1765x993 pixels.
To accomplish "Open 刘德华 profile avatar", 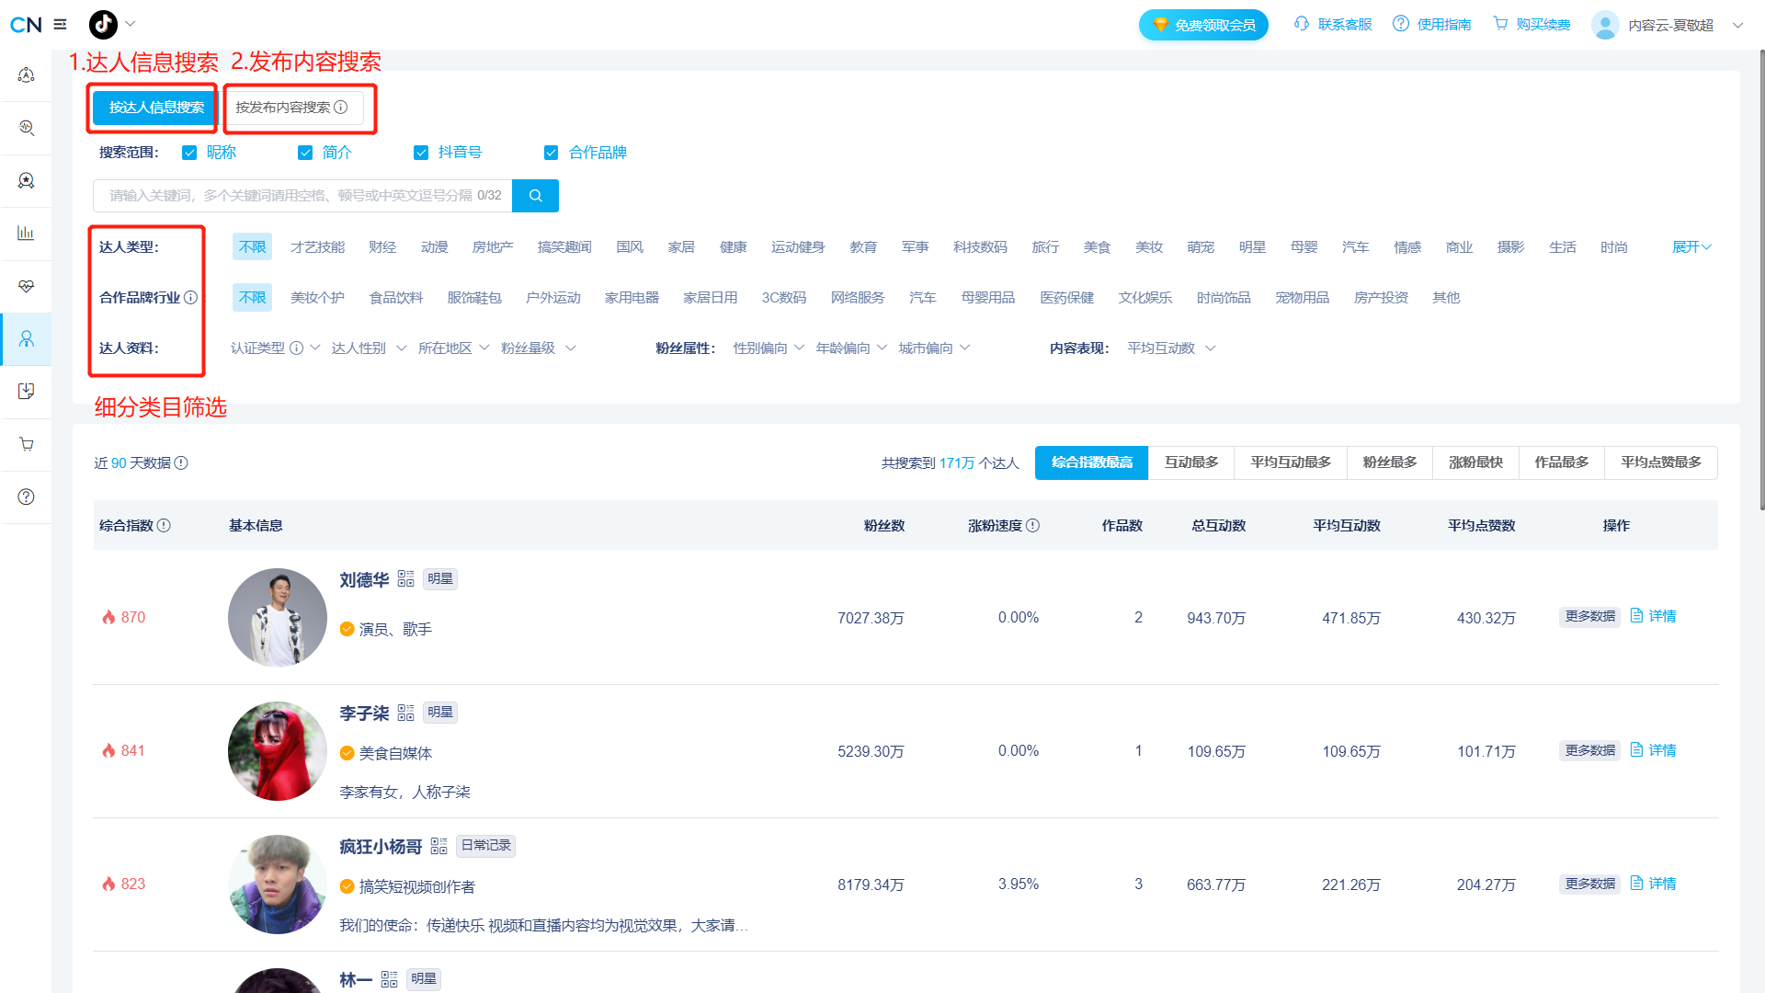I will pyautogui.click(x=278, y=618).
